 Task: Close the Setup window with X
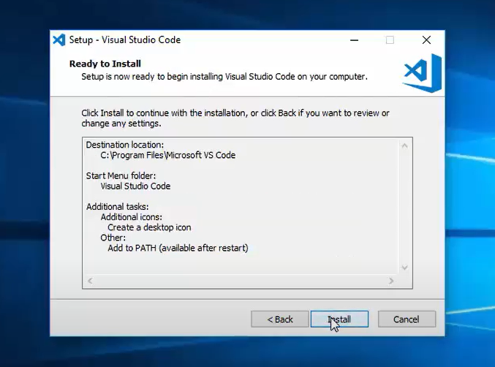coord(426,40)
